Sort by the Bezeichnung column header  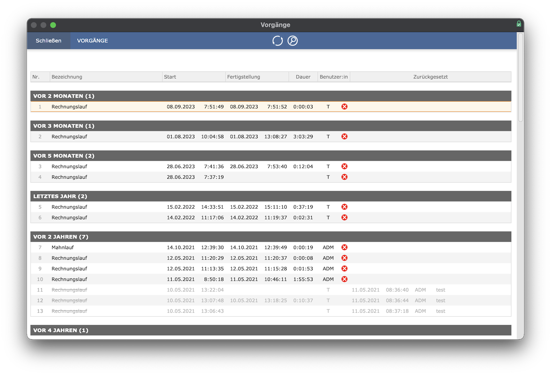click(106, 77)
